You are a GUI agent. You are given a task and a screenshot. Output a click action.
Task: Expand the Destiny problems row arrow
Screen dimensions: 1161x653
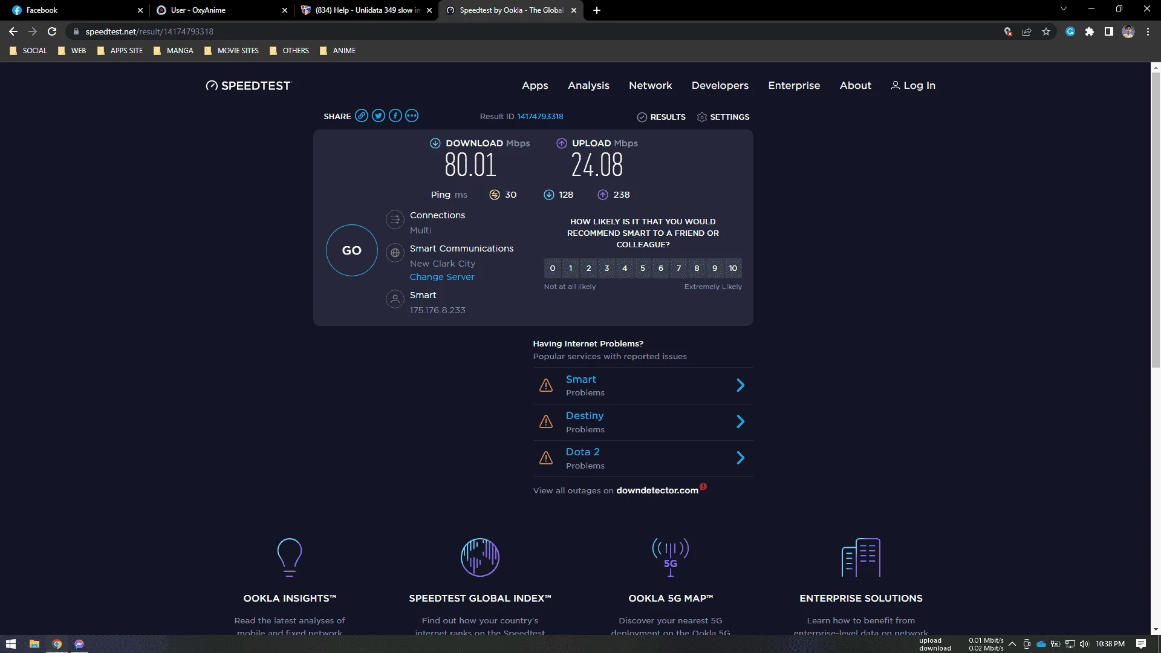(741, 421)
